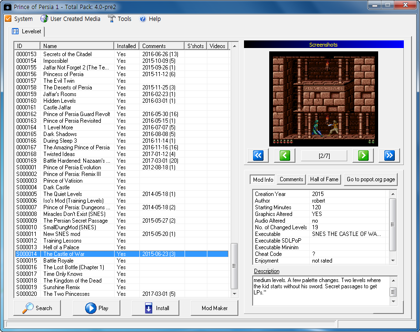Switch to the Comments tab
The width and height of the screenshot is (420, 332).
[292, 179]
